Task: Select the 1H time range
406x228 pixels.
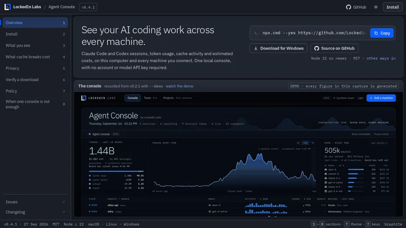Action: pos(298,143)
